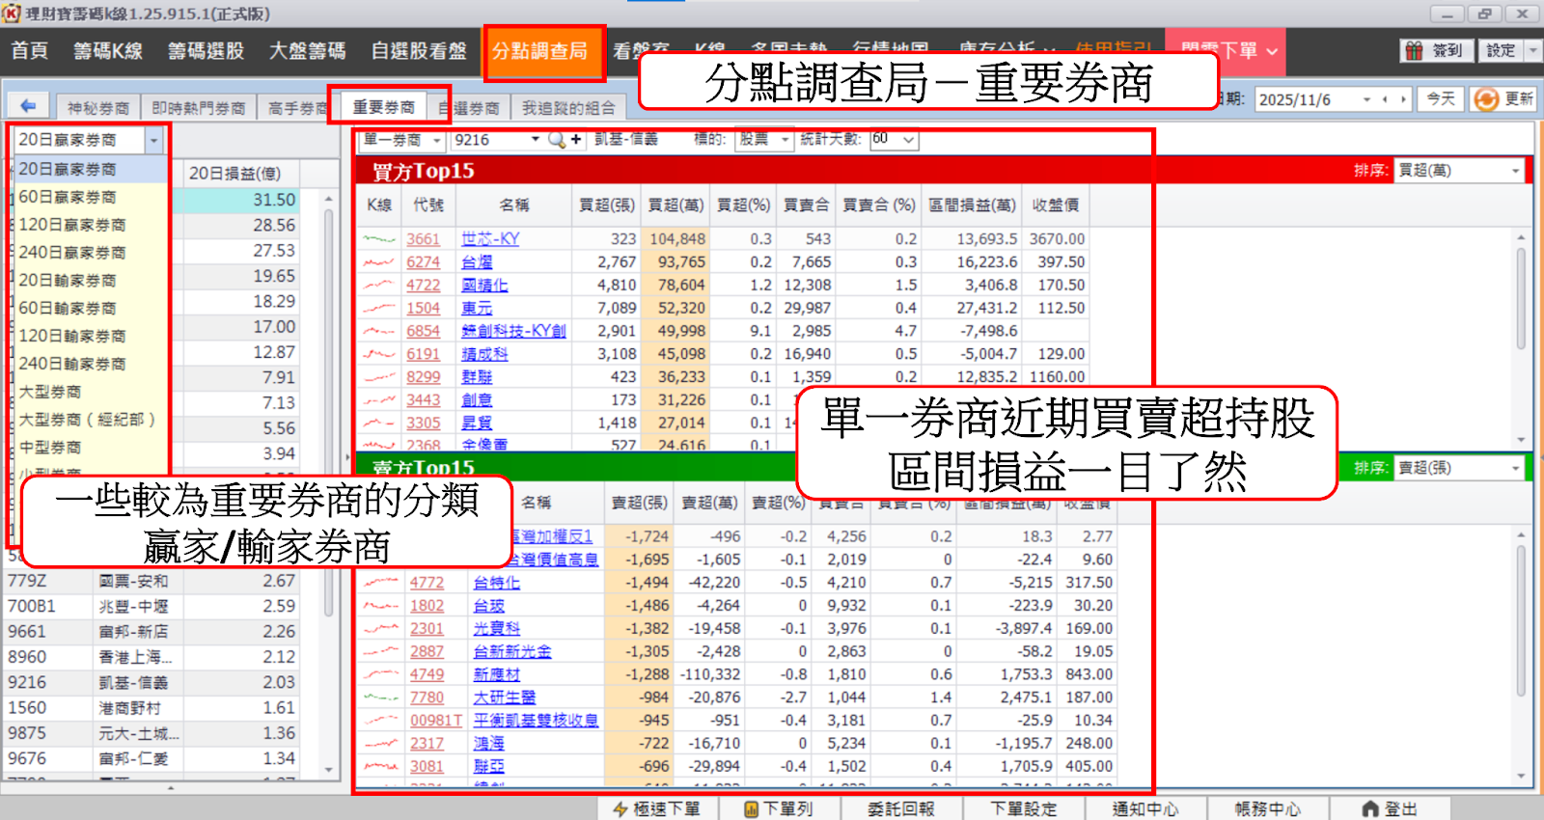Select broker row 凱基-信義 9216
Screen dimensions: 1544x820
(152, 683)
